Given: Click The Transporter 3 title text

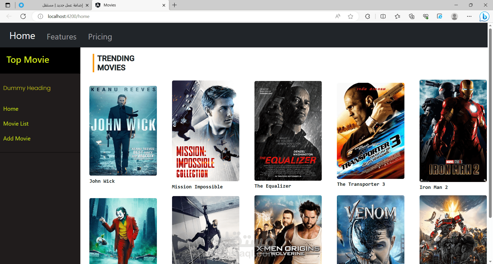Looking at the screenshot, I should (361, 184).
